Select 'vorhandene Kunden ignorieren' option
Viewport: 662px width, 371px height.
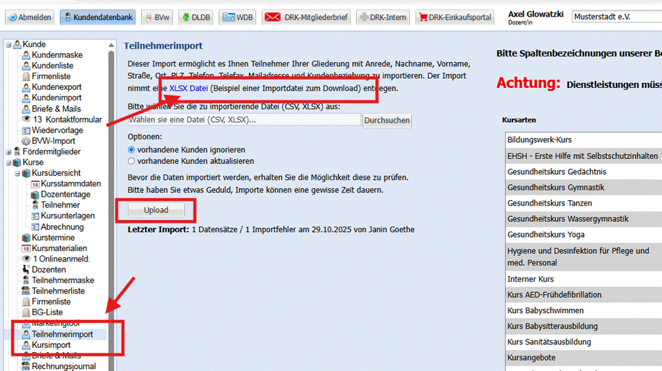[x=131, y=150]
